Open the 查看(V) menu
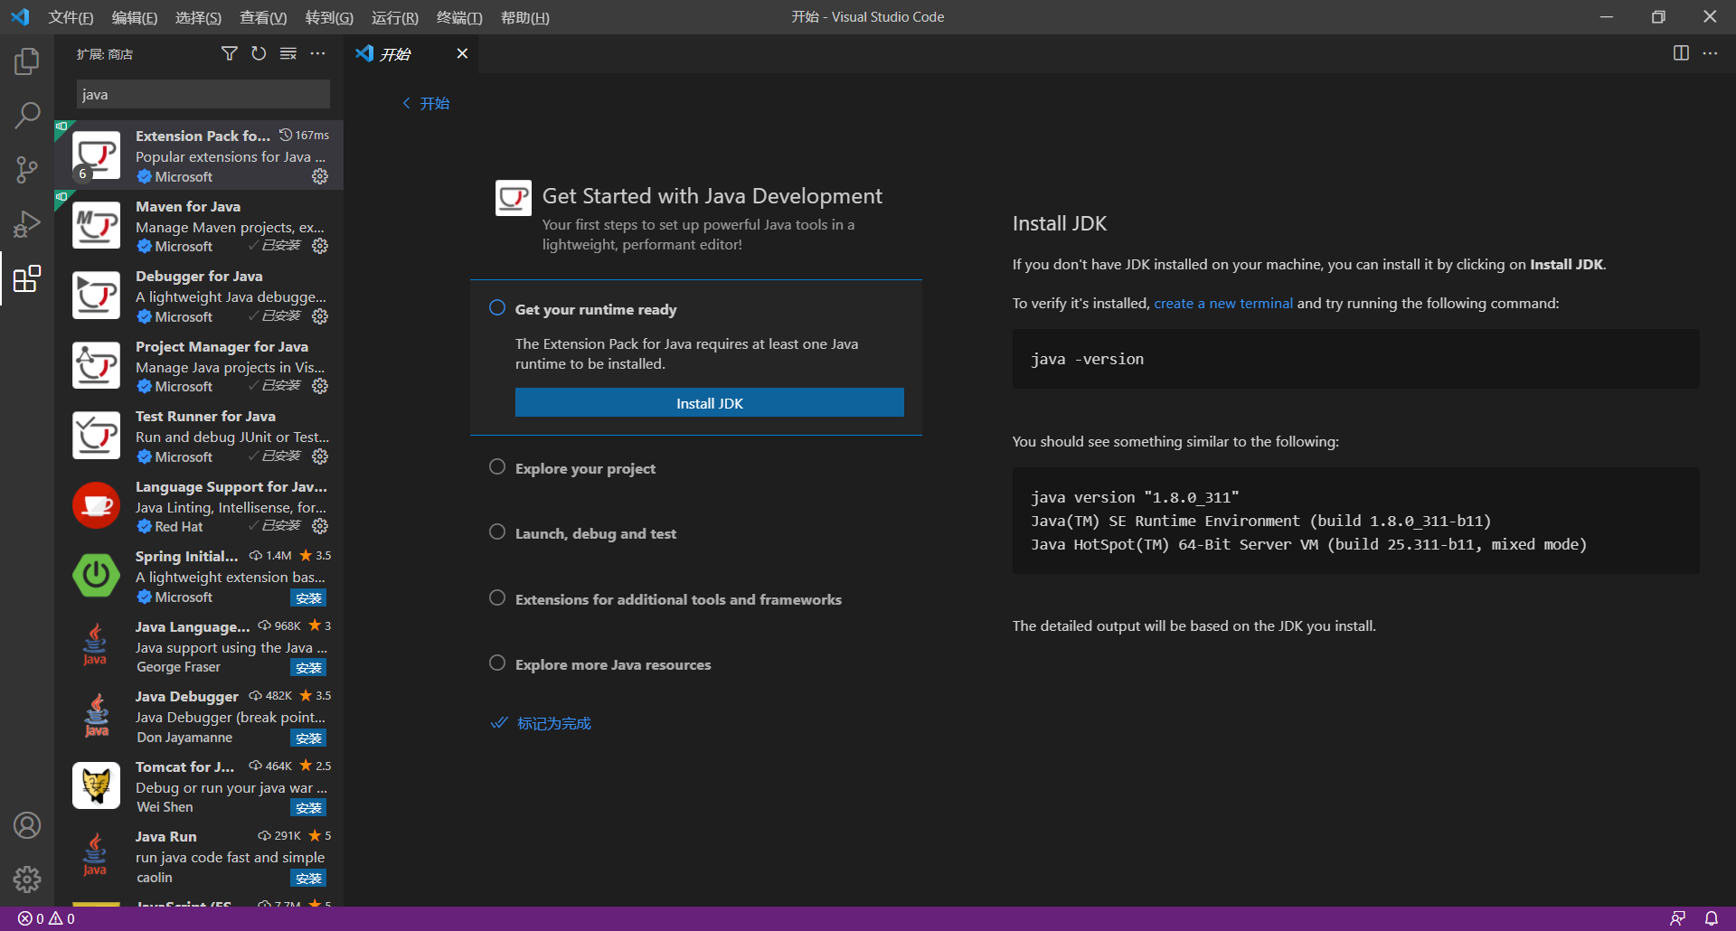 (x=263, y=17)
